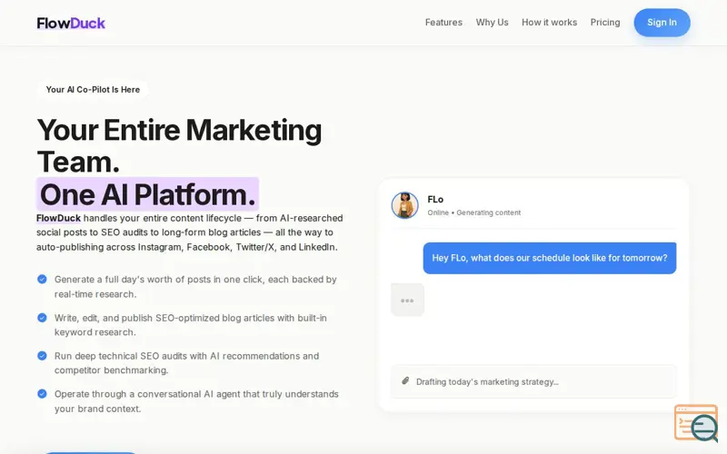Click the 'Your AI Co-Pilot Is Here' badge

click(93, 89)
